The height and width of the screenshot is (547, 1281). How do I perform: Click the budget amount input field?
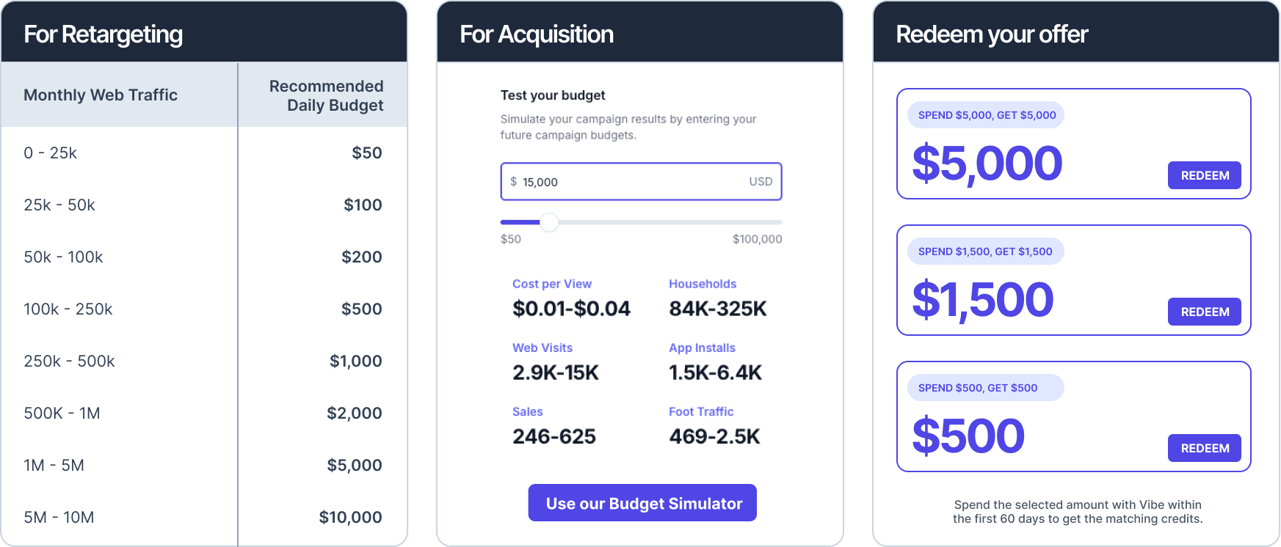[641, 181]
